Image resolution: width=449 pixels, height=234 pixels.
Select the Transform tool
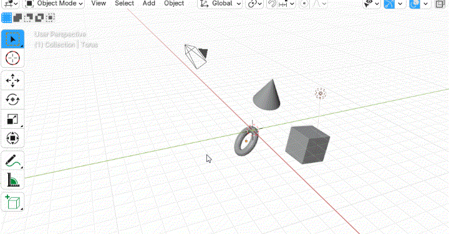[12, 138]
